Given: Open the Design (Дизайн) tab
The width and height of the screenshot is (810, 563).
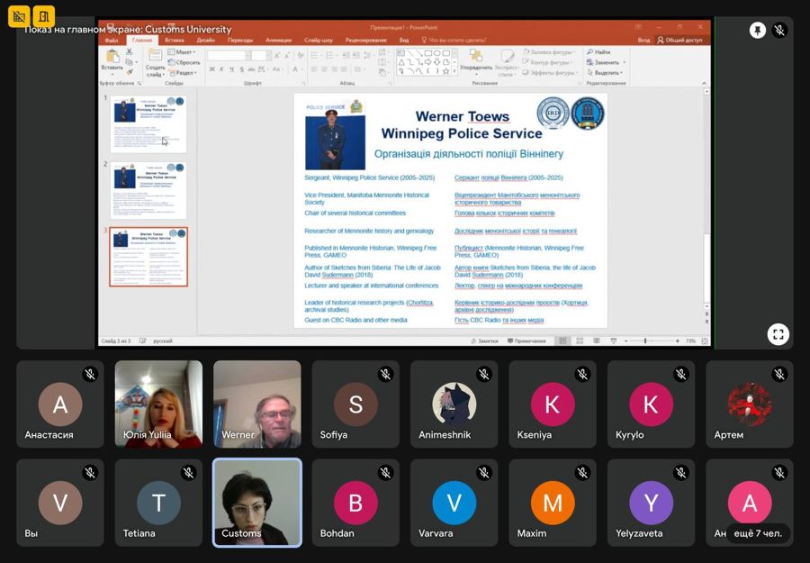Looking at the screenshot, I should tap(205, 40).
